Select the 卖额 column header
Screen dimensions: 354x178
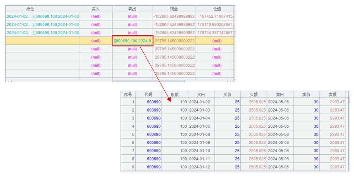click(333, 94)
